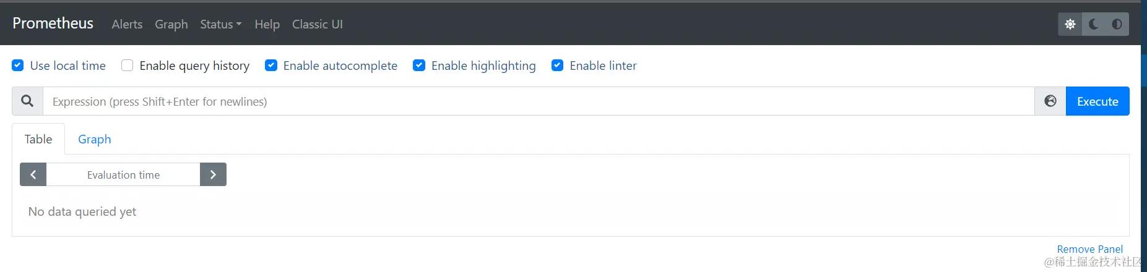Image resolution: width=1147 pixels, height=272 pixels.
Task: Click the Evaluation time field
Action: pyautogui.click(x=123, y=175)
